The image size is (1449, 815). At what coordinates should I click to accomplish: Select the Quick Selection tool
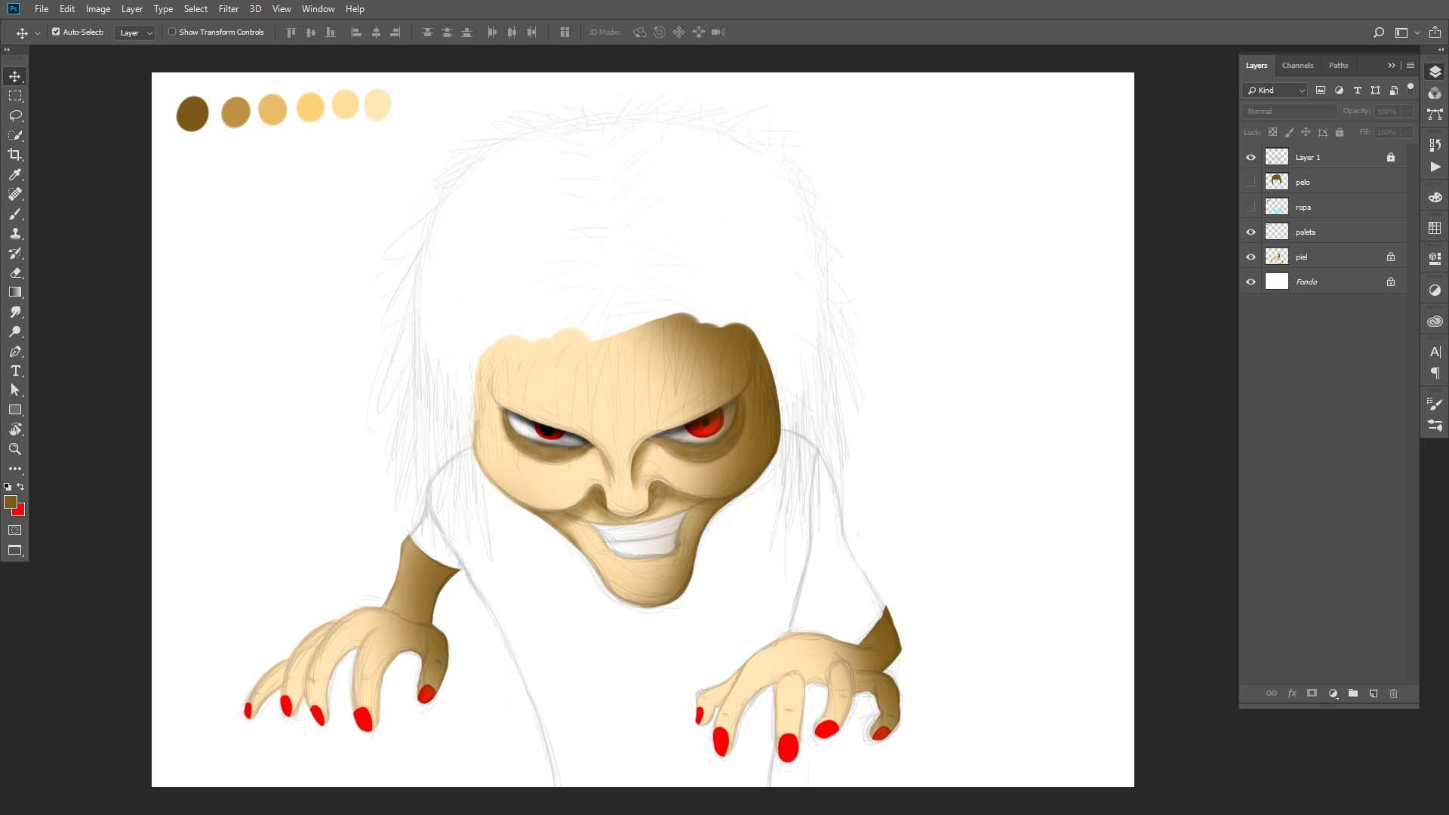(x=15, y=135)
